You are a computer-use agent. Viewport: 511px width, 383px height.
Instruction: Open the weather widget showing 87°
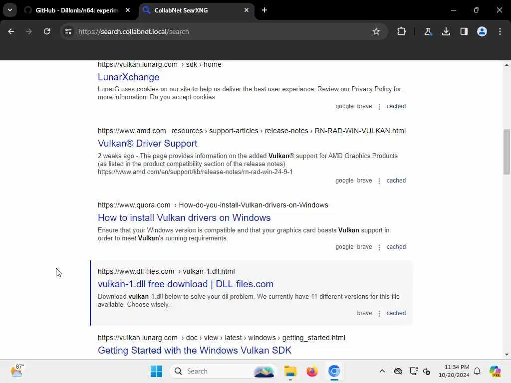point(17,371)
